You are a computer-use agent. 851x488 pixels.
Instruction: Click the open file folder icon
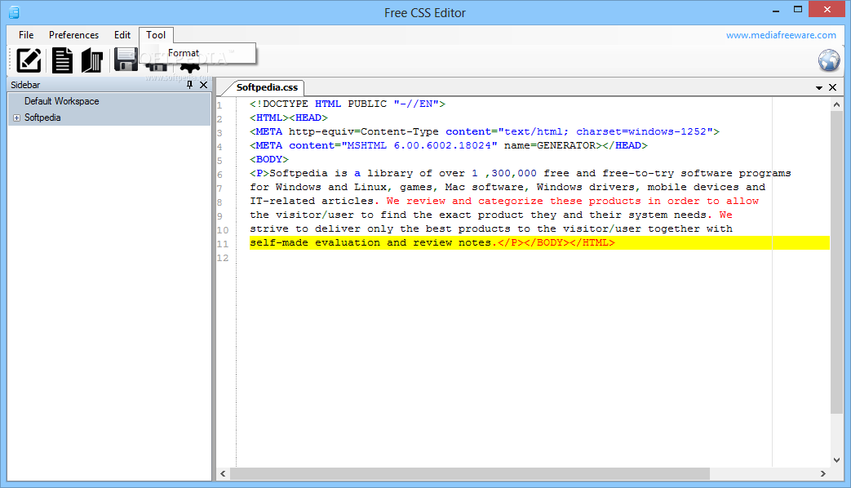click(92, 60)
